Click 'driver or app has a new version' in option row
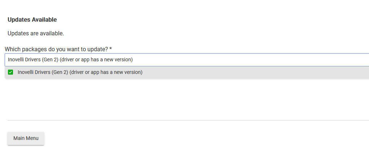 tap(106, 72)
